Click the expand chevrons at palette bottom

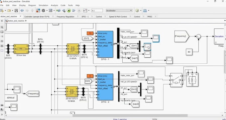(x=2, y=115)
